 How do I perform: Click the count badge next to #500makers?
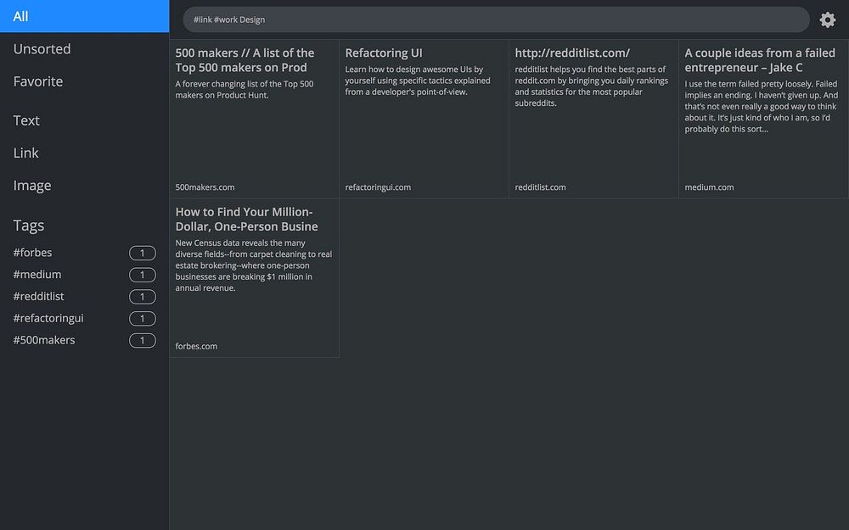(x=143, y=341)
